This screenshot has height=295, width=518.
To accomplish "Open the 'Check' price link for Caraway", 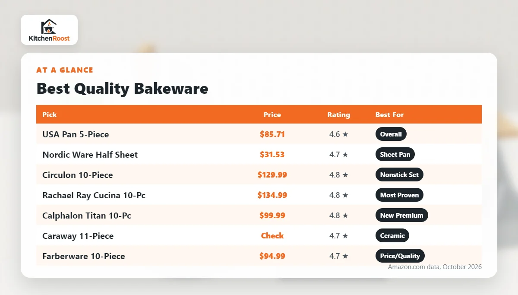I will point(272,236).
